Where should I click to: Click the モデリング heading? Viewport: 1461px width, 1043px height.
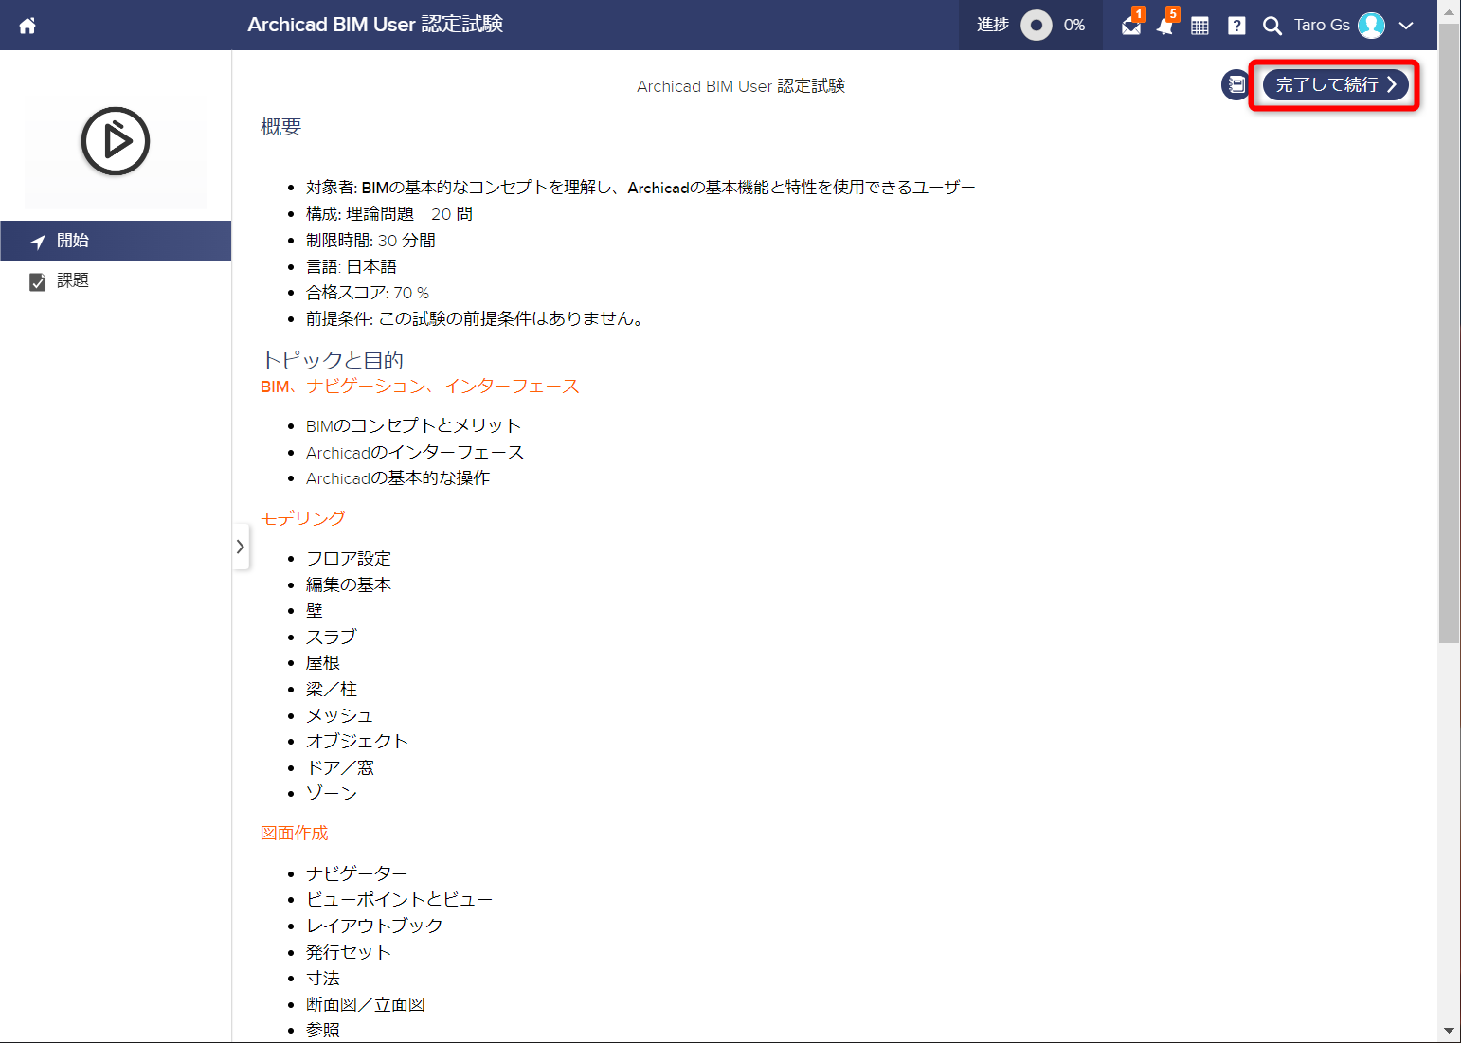[x=303, y=518]
